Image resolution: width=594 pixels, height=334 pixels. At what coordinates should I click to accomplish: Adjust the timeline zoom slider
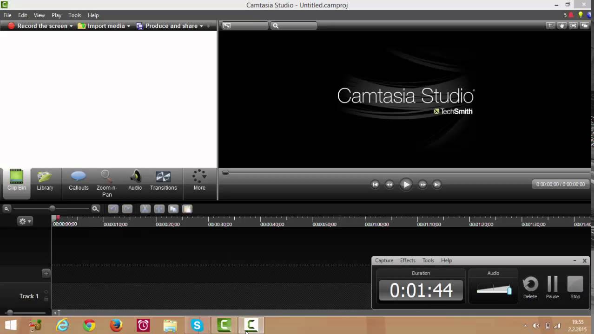[x=52, y=209]
